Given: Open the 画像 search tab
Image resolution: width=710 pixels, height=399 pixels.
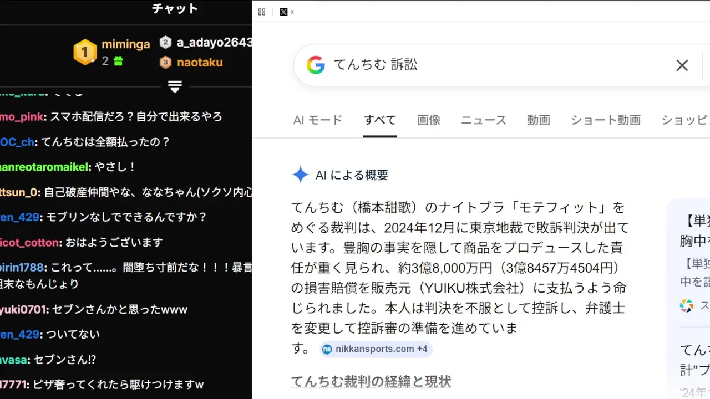Looking at the screenshot, I should tap(429, 120).
